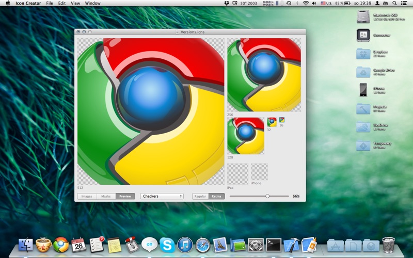
Task: Open the coffee cup app in Dock
Action: click(43, 245)
